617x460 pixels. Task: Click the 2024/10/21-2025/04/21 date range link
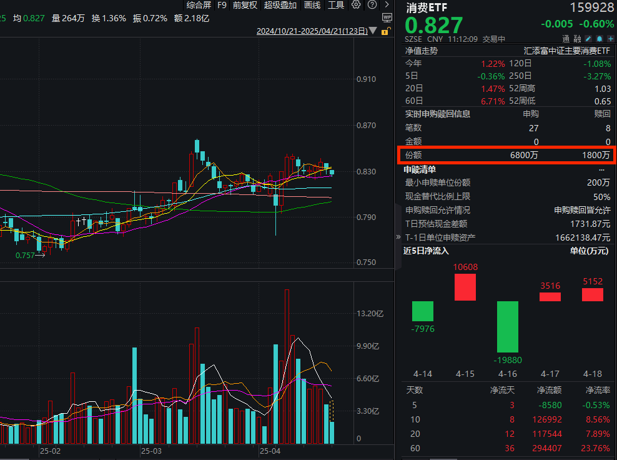[312, 31]
